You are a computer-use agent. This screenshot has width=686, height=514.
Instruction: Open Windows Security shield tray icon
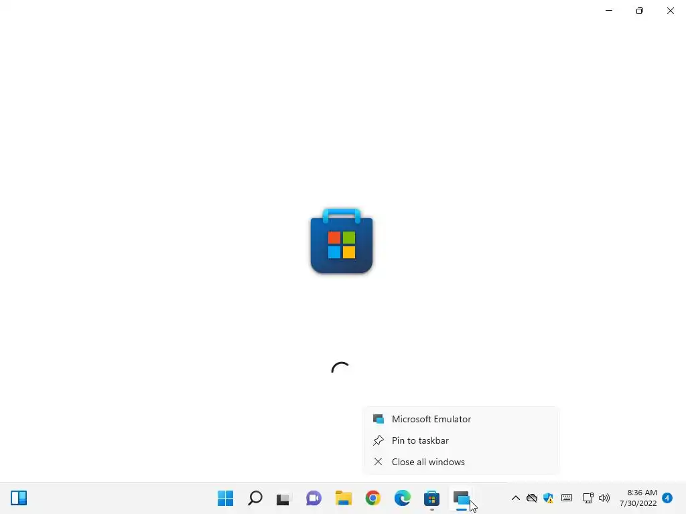[x=548, y=498]
